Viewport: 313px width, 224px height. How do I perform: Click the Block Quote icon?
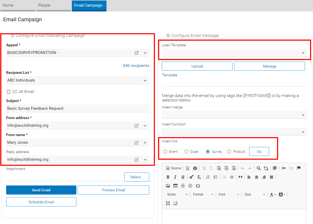[240, 177]
